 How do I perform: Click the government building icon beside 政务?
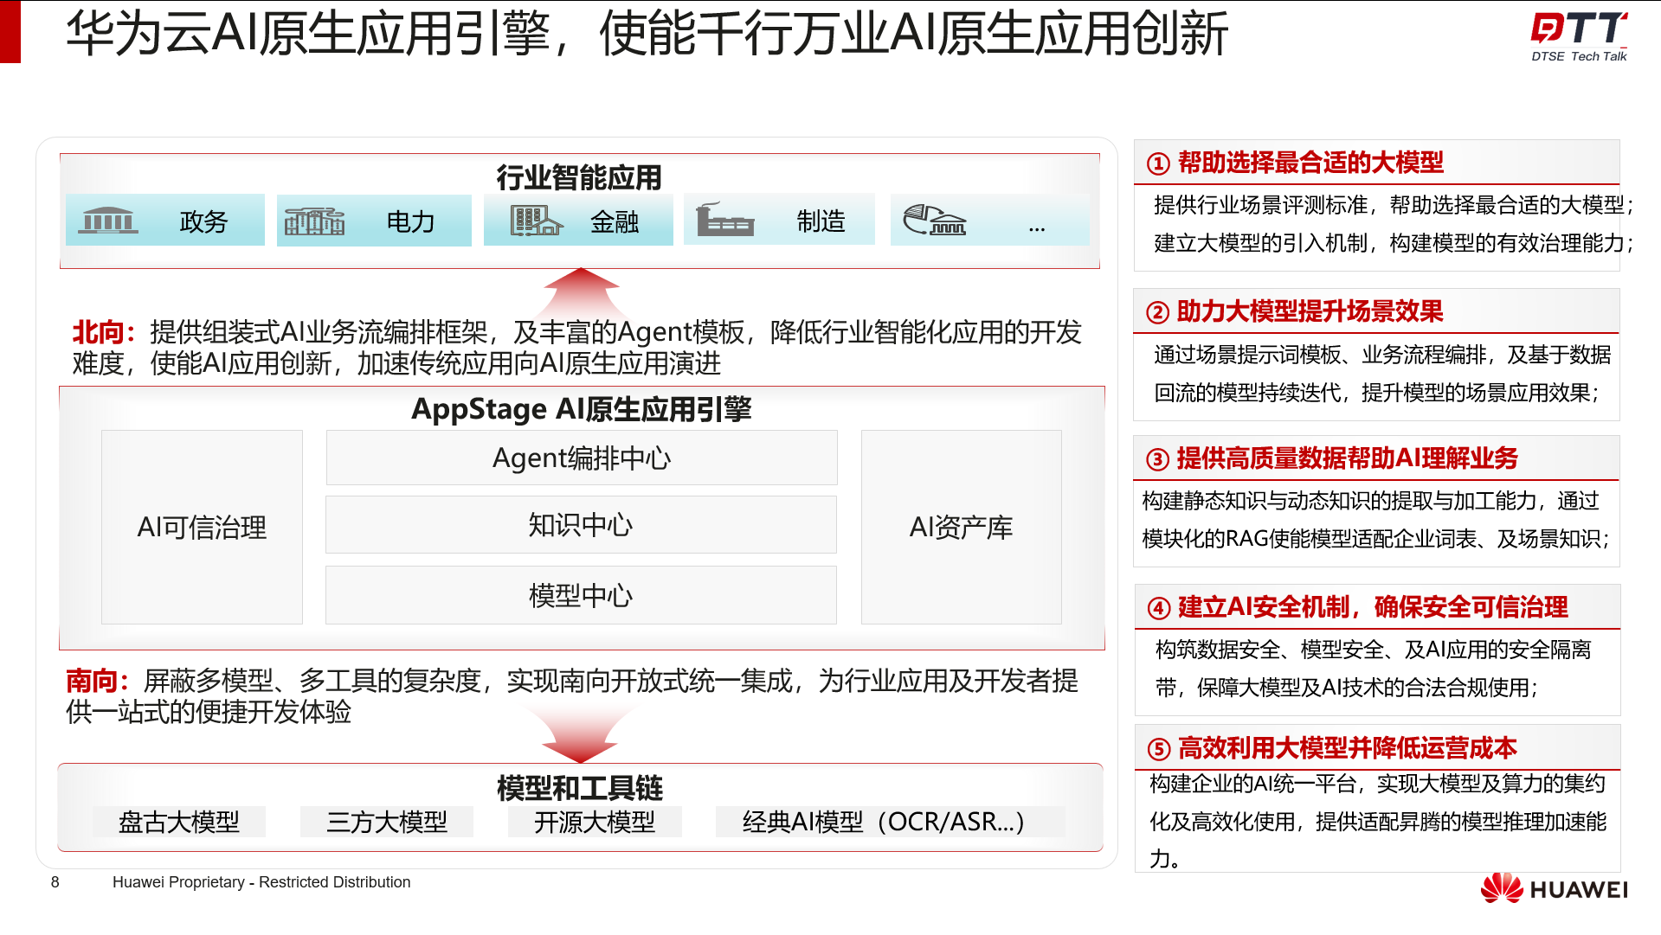click(x=108, y=221)
